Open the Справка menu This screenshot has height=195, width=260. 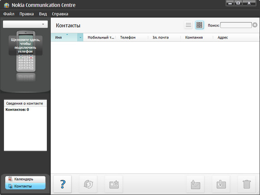pos(60,14)
